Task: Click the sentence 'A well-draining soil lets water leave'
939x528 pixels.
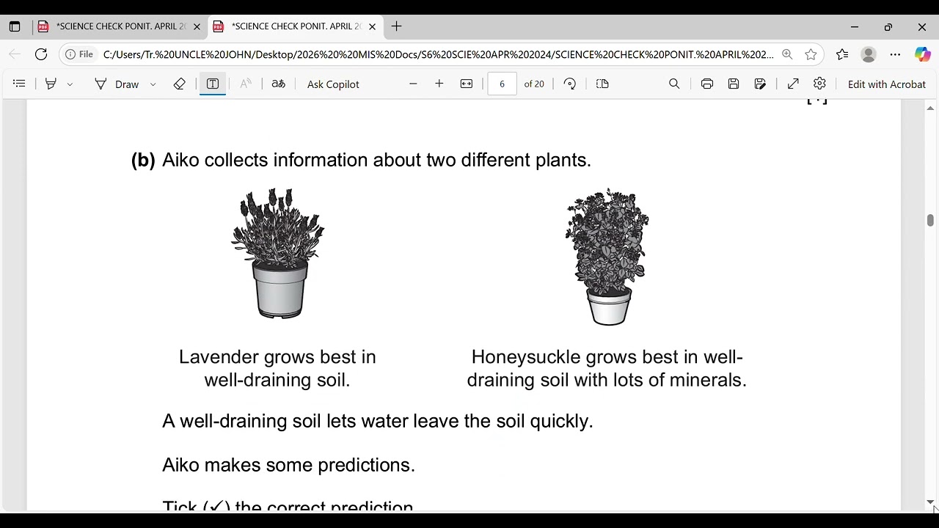Action: (378, 421)
